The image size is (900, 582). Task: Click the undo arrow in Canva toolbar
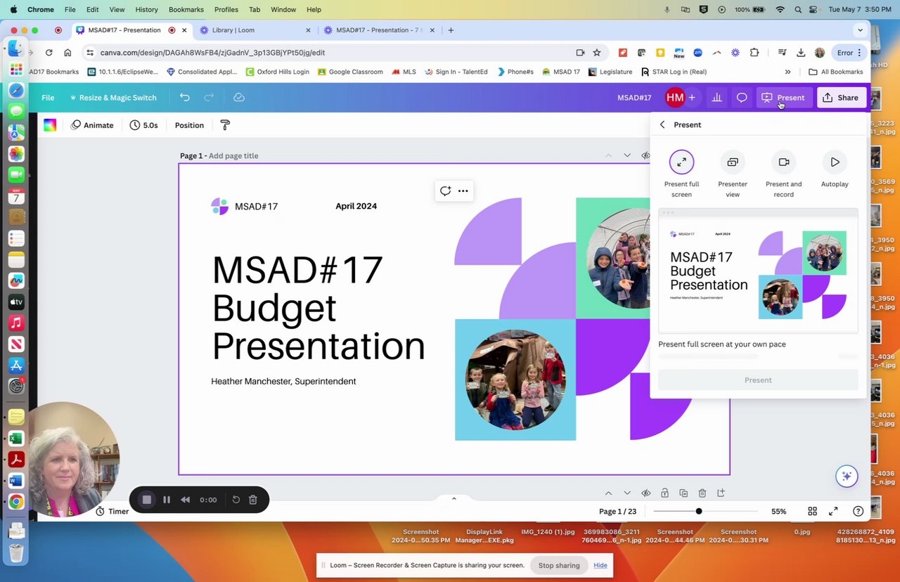point(184,98)
